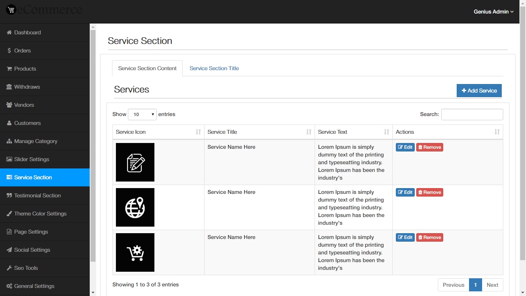Edit the first service entry
Viewport: 526px width, 296px height.
[x=405, y=147]
